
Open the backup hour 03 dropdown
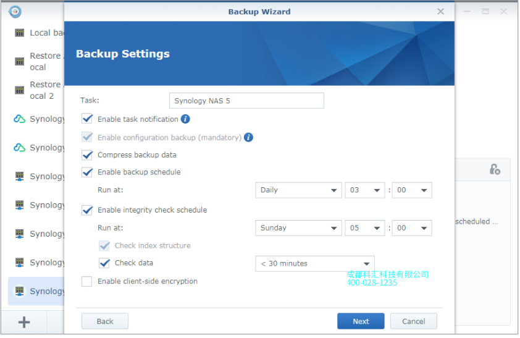pos(365,190)
